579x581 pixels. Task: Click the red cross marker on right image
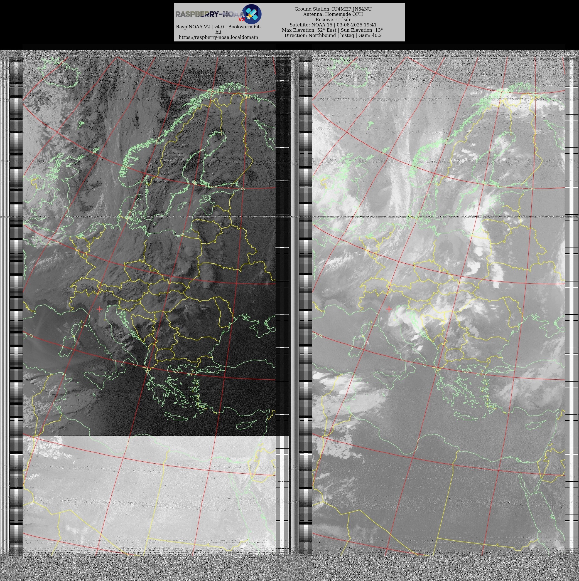tap(389, 309)
